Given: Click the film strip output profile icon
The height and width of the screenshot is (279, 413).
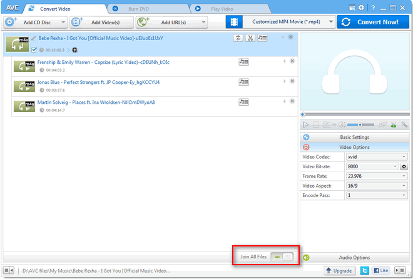Looking at the screenshot, I should point(234,22).
